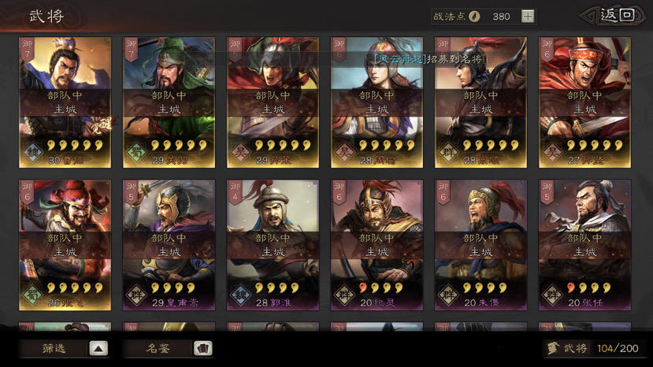Click the 武将 helmet icon at bottom right

pos(553,348)
